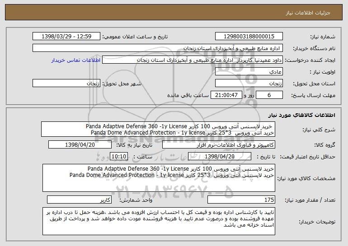This screenshot has height=246, width=348.
Task: Click the اولویت نیاز label
Action: point(323,72)
